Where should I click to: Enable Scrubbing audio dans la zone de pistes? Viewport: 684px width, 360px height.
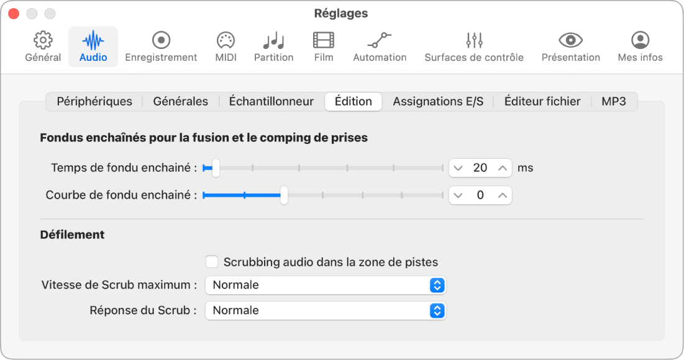pyautogui.click(x=211, y=262)
